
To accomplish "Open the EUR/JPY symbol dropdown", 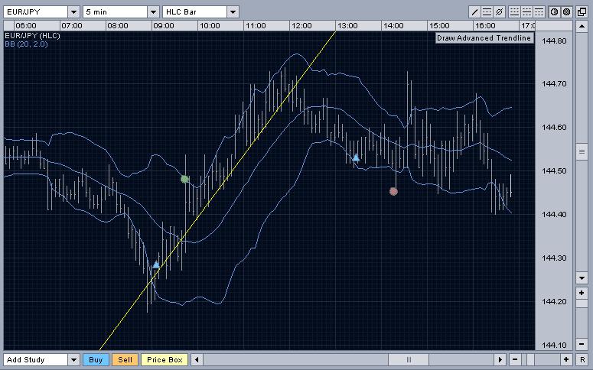I will point(73,12).
